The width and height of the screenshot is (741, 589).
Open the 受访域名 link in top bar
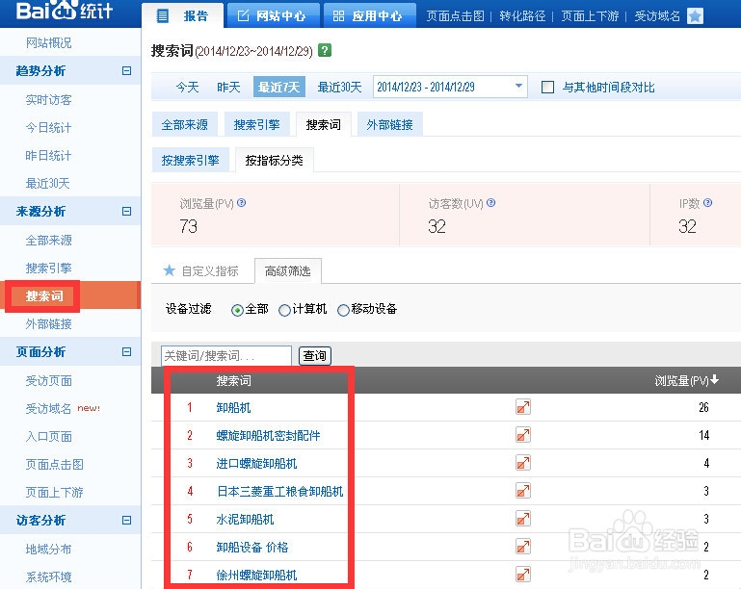657,16
